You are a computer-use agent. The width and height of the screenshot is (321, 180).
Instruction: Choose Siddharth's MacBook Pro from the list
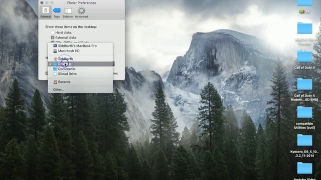80,45
